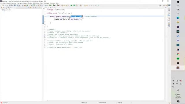Open the New dropdown arrow beside New icon
The image size is (185, 104).
tap(3, 5)
